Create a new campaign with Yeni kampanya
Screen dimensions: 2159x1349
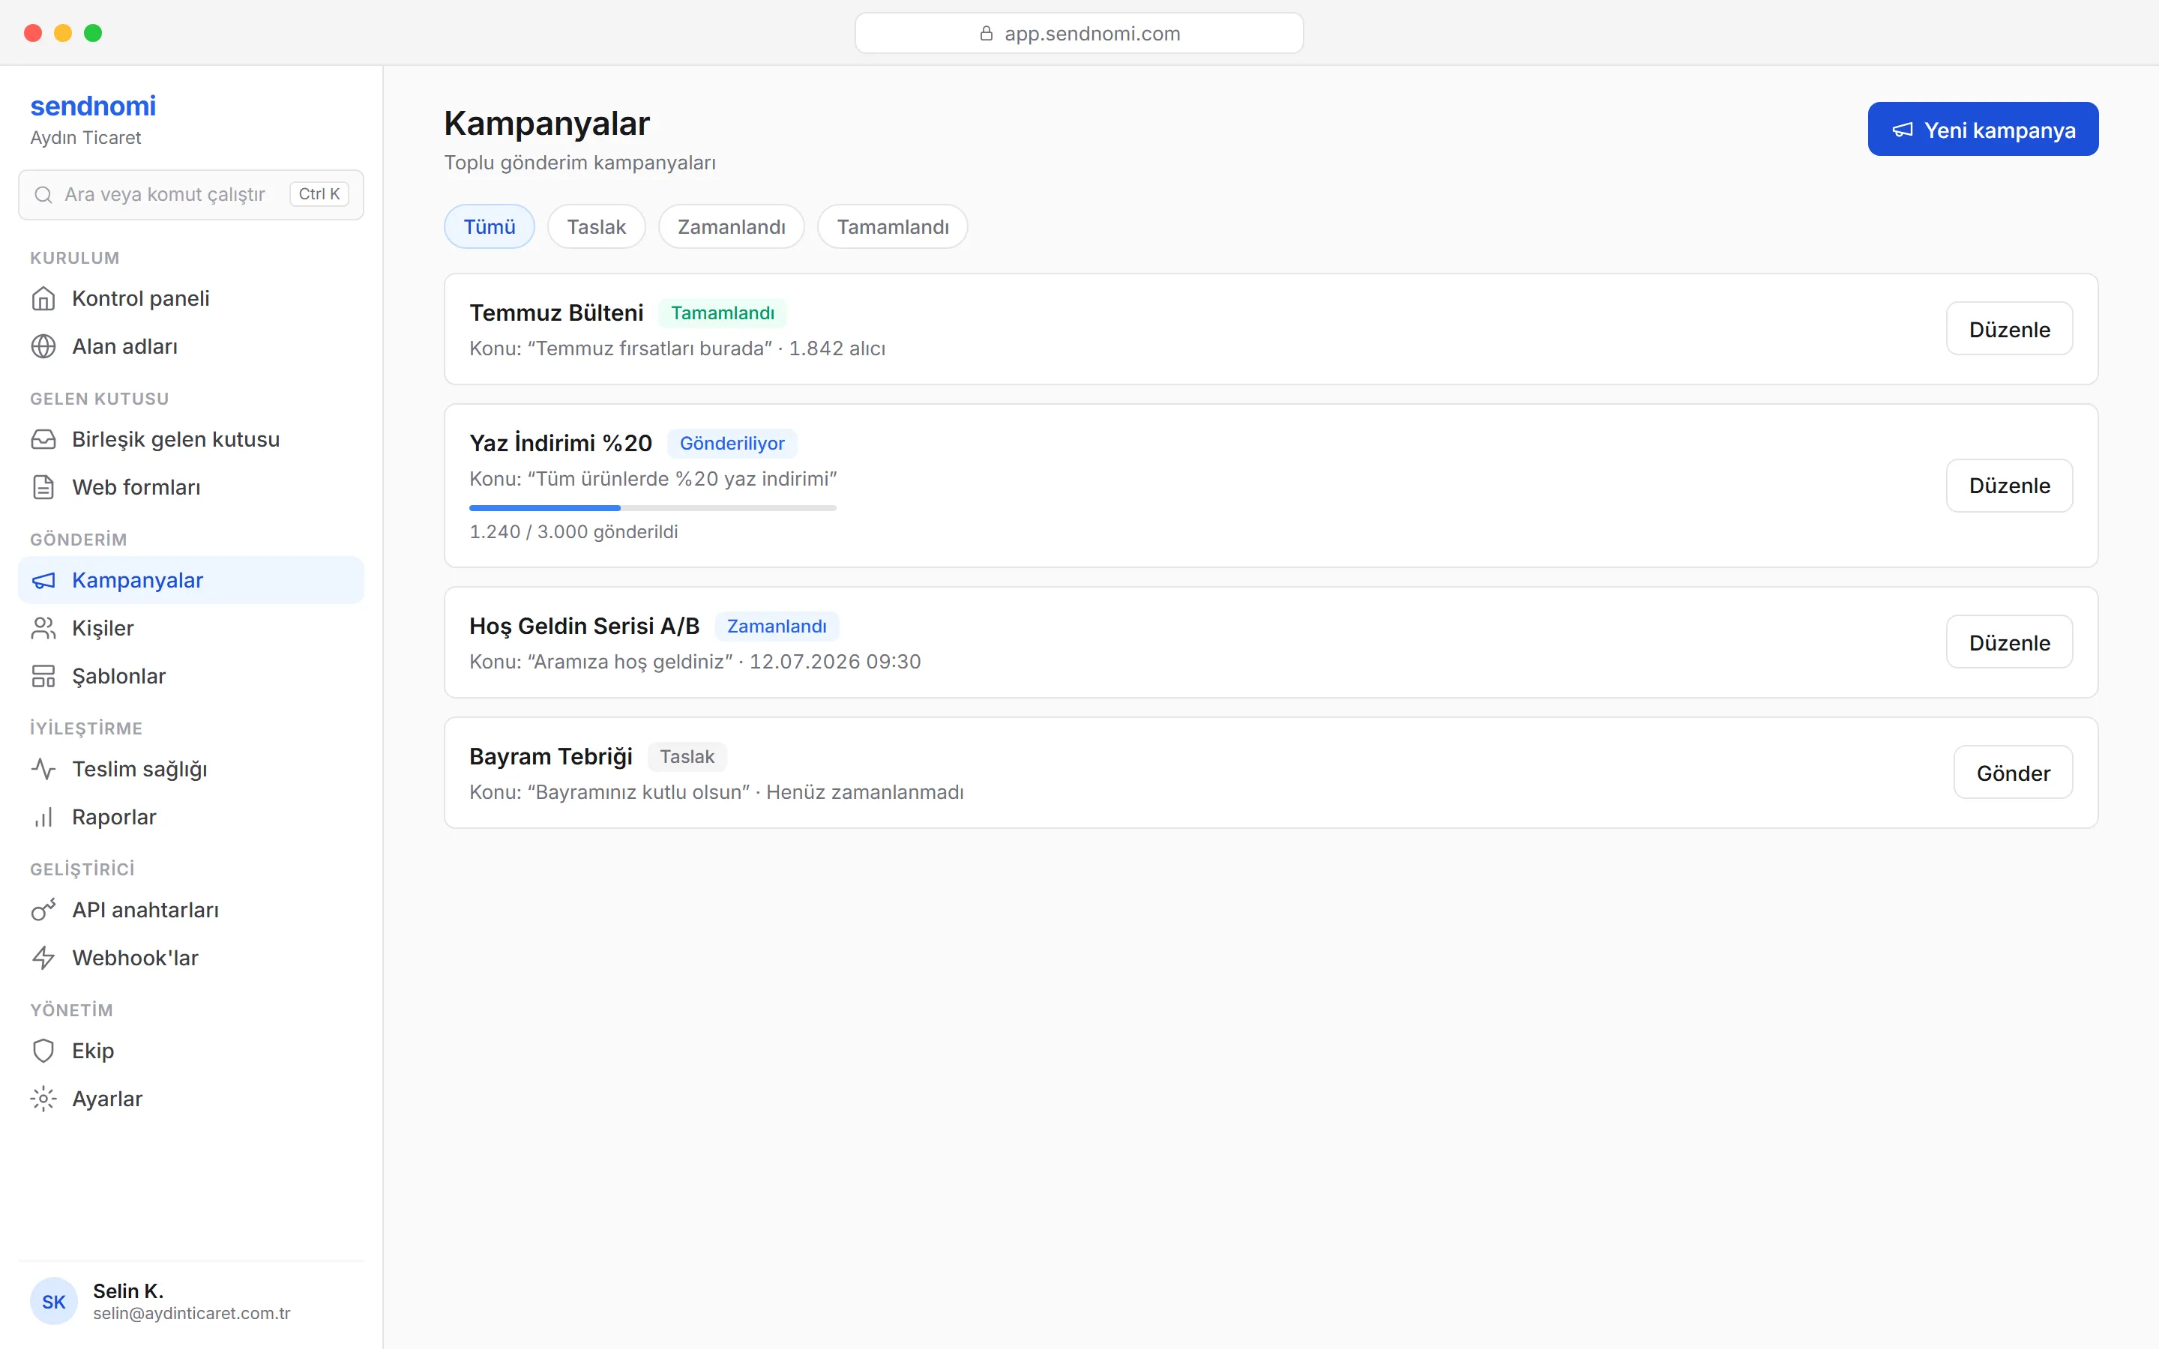1982,130
